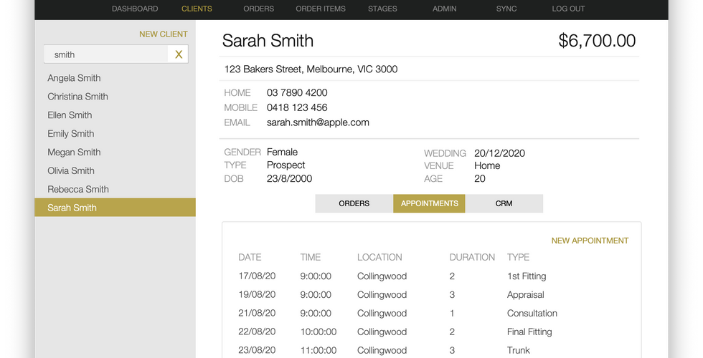The width and height of the screenshot is (703, 358).
Task: Click the Consultation appointment type
Action: click(532, 313)
